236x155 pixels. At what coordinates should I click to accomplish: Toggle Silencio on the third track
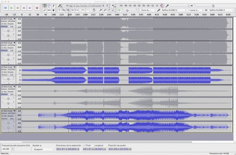4,75
